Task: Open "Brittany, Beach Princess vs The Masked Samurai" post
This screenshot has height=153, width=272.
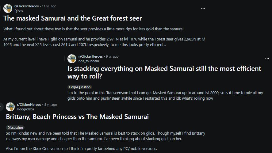Action: pyautogui.click(x=77, y=117)
